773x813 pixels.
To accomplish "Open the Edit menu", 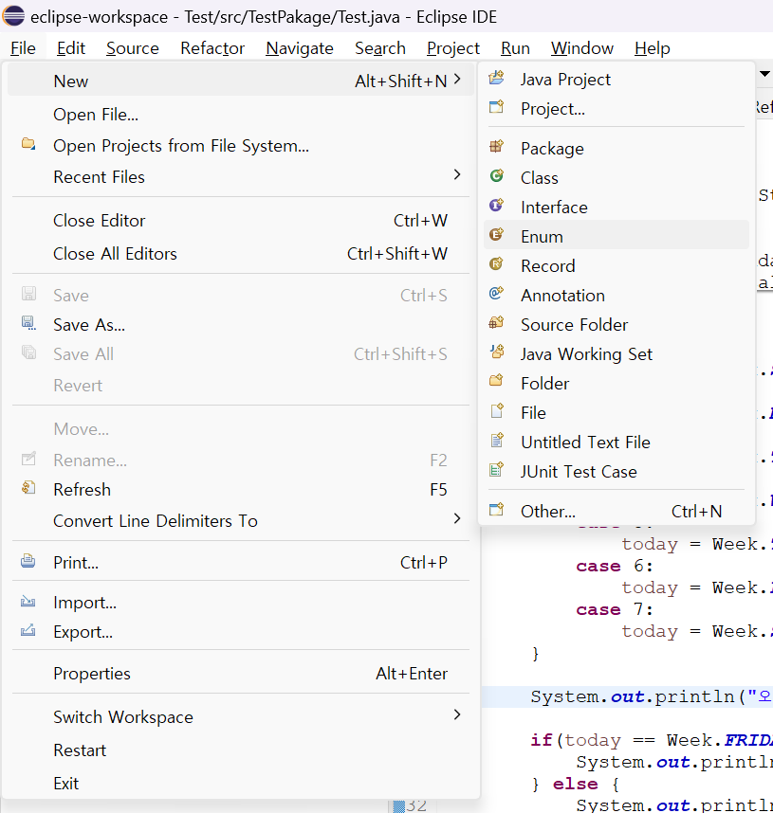I will click(x=70, y=48).
